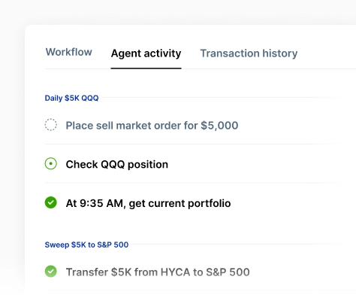Screen dimensions: 356x301
Task: Click the Daily $5K QQQ section header
Action: pos(71,98)
